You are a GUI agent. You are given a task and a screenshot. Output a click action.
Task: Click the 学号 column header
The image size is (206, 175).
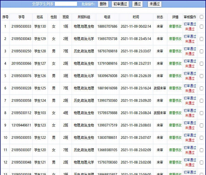(x=21, y=17)
